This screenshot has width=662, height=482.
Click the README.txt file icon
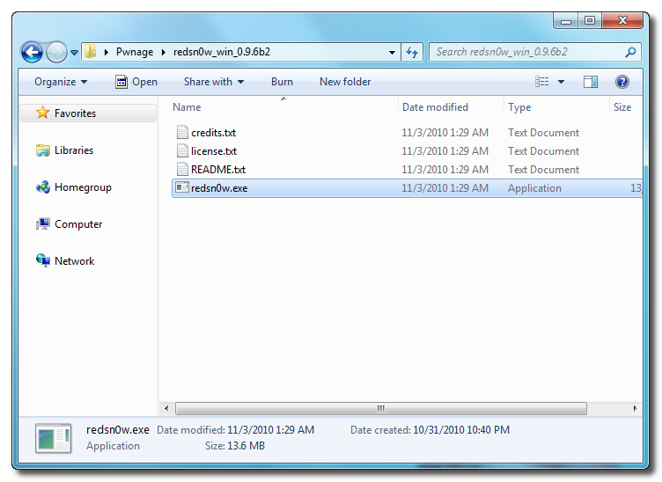click(x=182, y=170)
